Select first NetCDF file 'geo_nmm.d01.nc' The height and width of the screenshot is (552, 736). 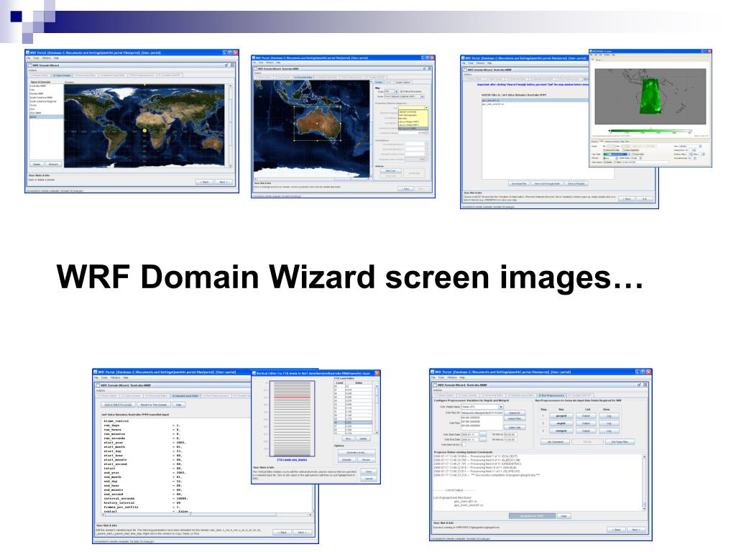[535, 101]
